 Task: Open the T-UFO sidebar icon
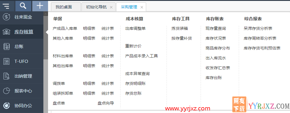tap(7, 61)
